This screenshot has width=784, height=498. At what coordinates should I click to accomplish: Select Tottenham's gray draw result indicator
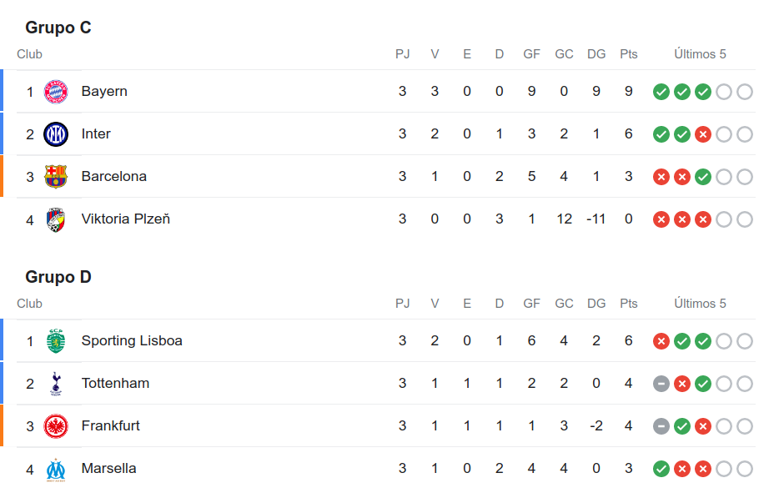click(661, 384)
